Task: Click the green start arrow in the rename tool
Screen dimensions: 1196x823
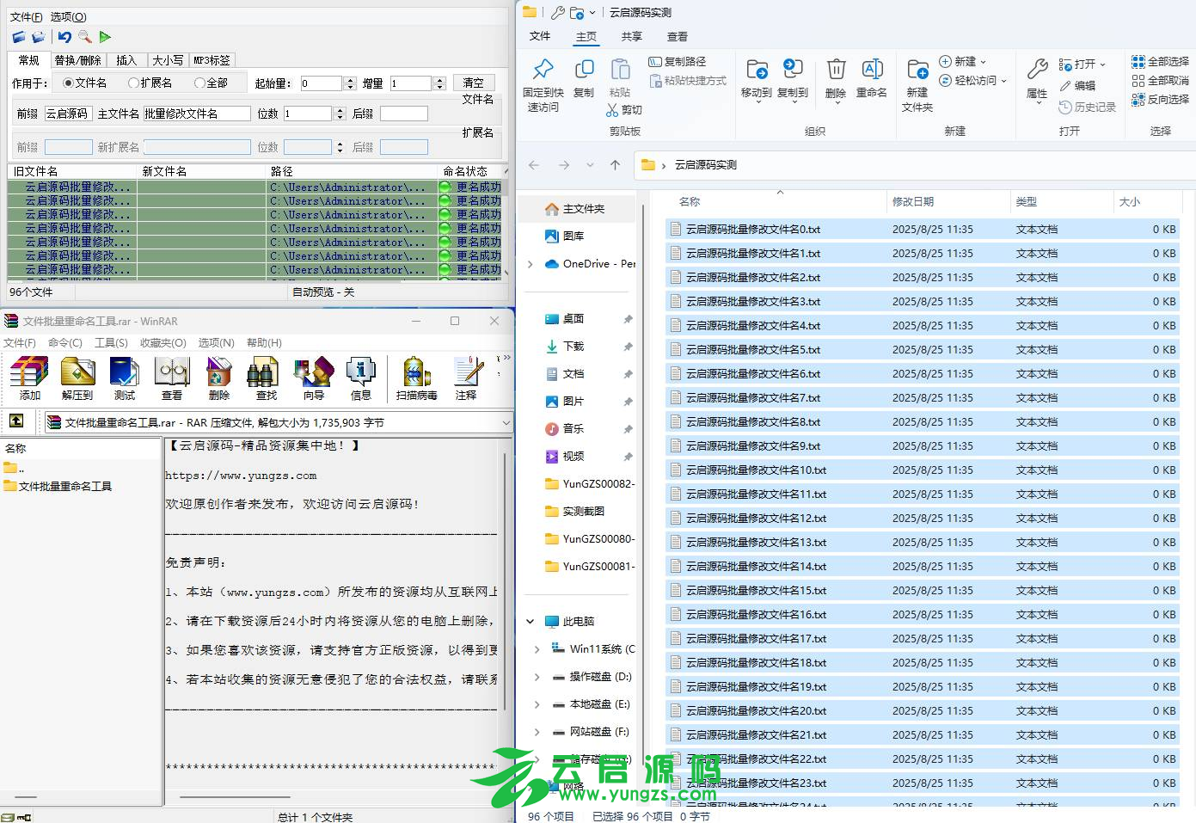Action: coord(105,37)
